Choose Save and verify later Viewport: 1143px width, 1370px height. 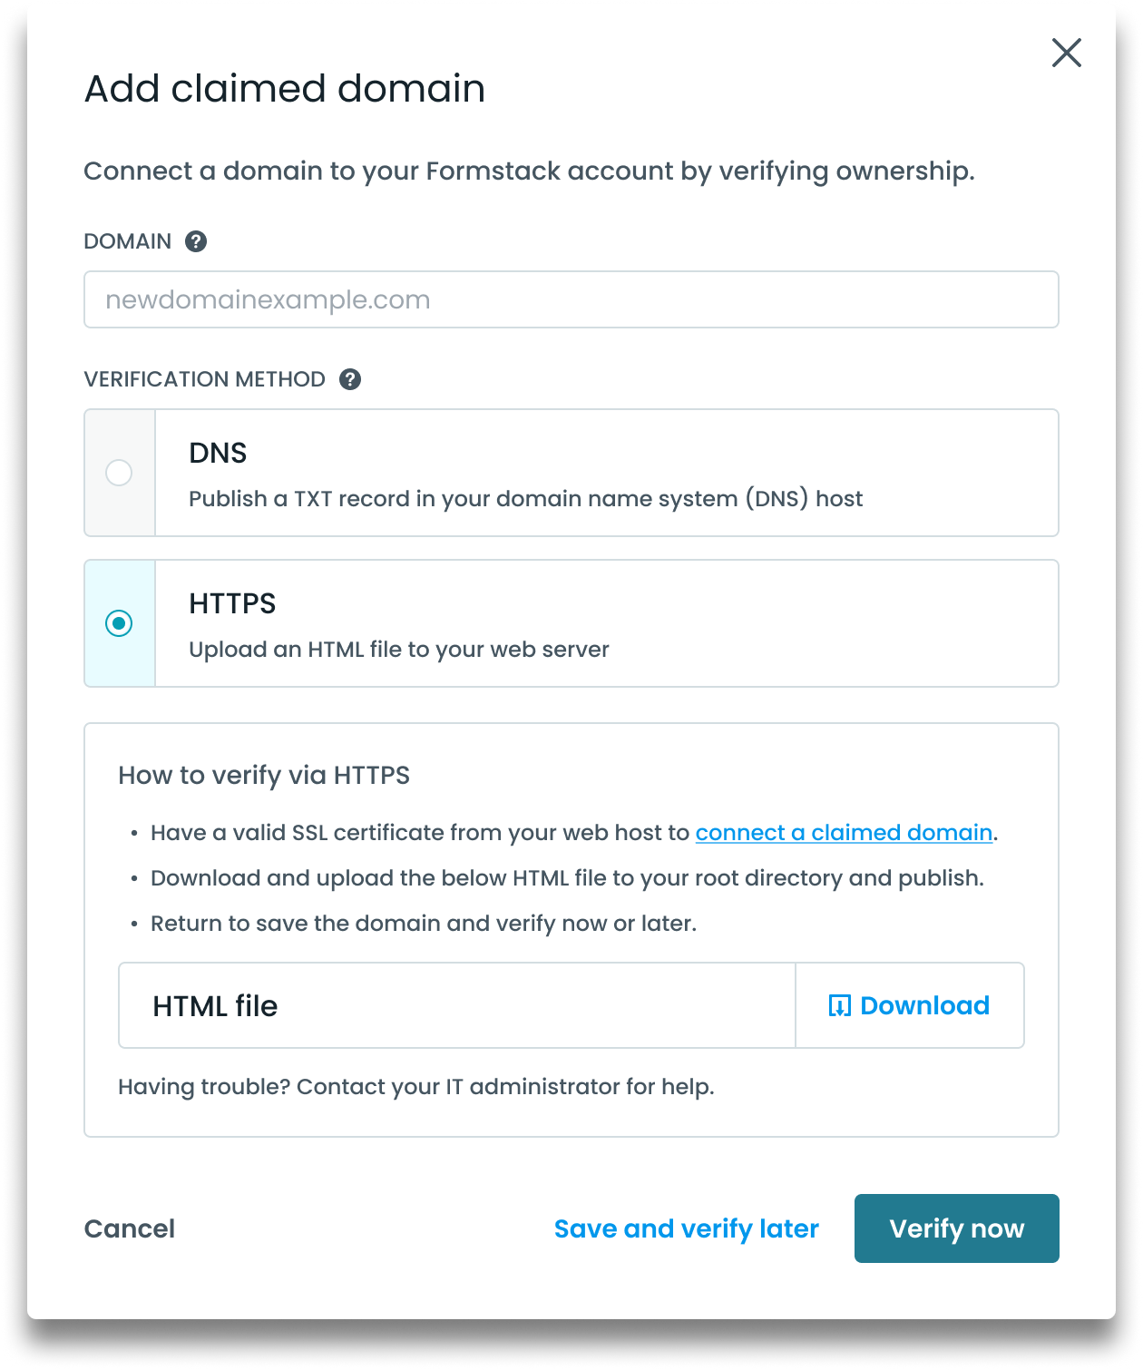(686, 1228)
